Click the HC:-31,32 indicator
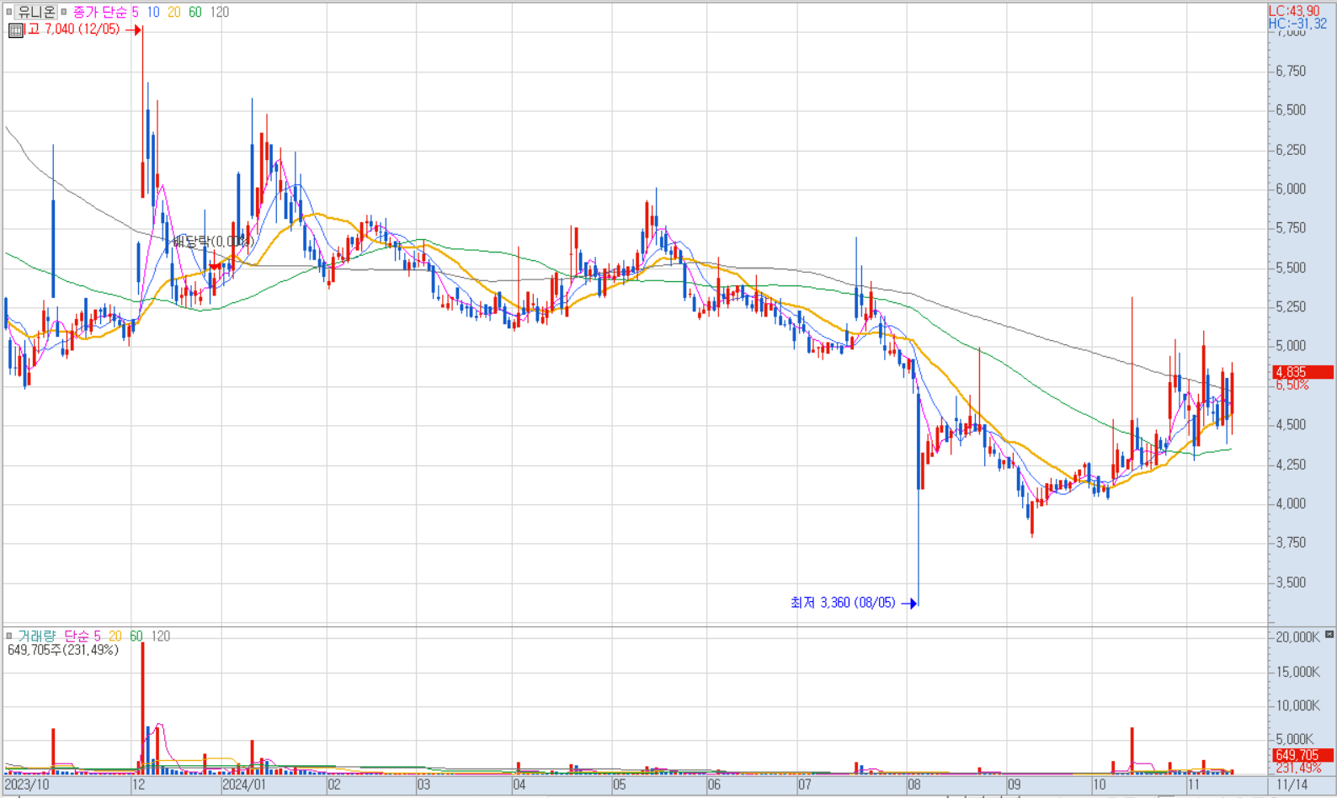Image resolution: width=1337 pixels, height=798 pixels. tap(1297, 24)
